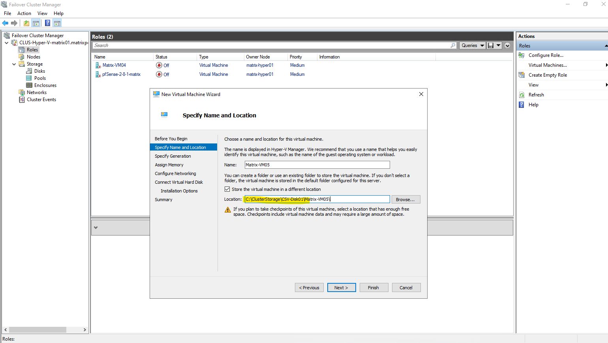The width and height of the screenshot is (608, 343).
Task: Click the Back arrow toolbar icon
Action: [5, 23]
